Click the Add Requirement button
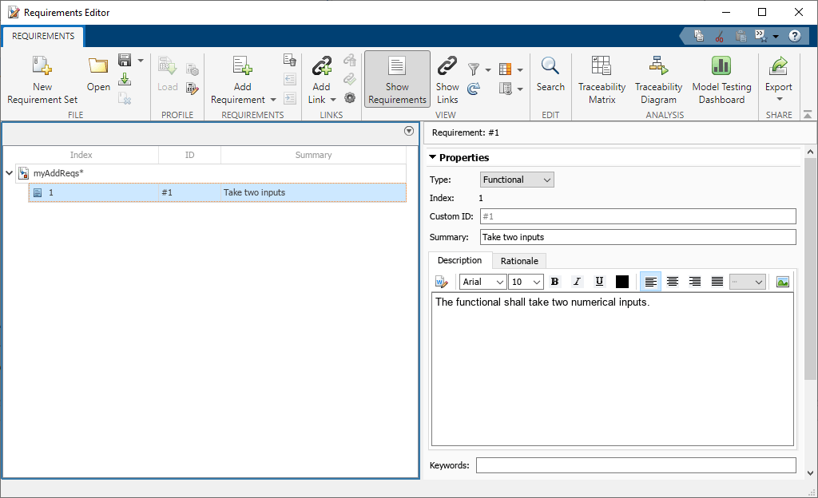The image size is (818, 498). point(243,67)
